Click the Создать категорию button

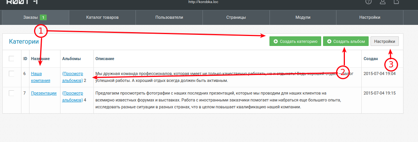[295, 41]
